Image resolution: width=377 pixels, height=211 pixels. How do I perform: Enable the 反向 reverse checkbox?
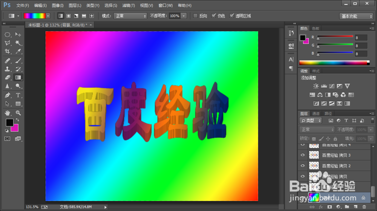195,16
